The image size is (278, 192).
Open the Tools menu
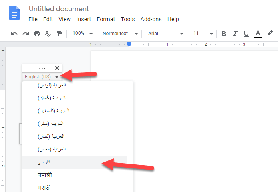pyautogui.click(x=128, y=19)
